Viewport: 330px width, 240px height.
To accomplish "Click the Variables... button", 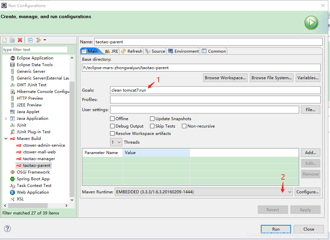I will coord(308,78).
